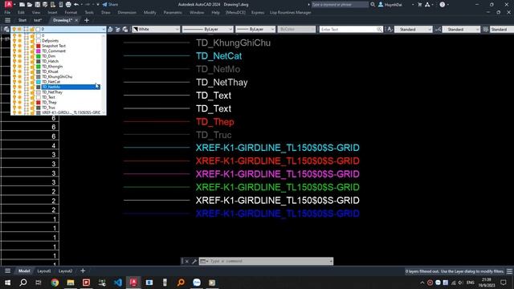
Task: Click the new drawing tab plus icon
Action: [87, 20]
